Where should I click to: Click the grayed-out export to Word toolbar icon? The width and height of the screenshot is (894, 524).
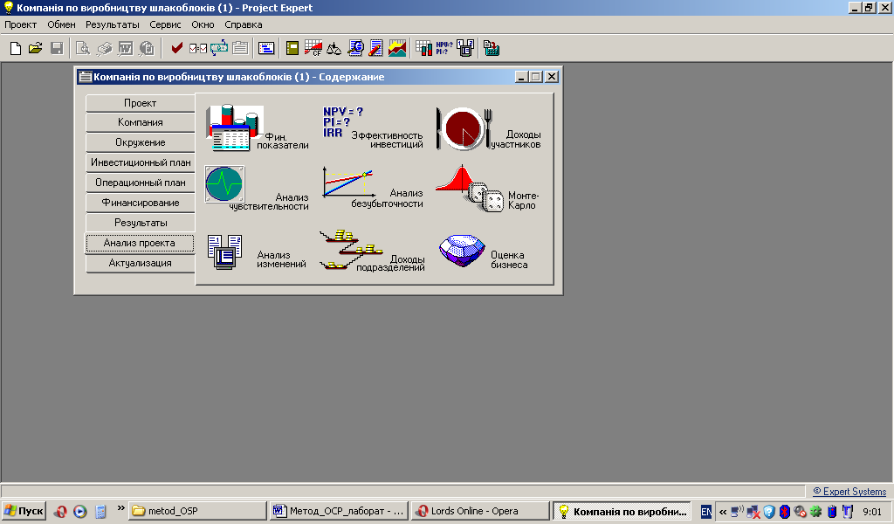tap(126, 48)
